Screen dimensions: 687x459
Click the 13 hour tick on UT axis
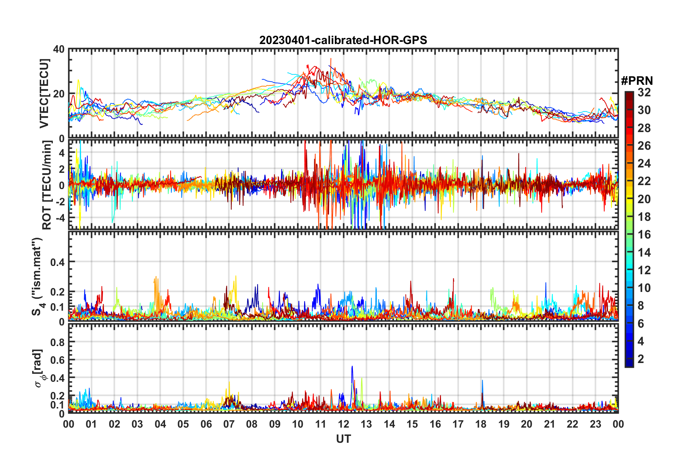(366, 424)
